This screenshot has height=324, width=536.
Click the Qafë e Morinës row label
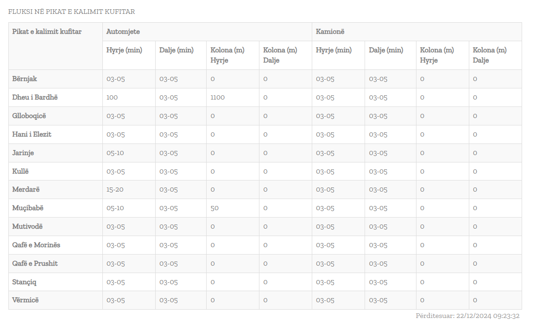36,245
